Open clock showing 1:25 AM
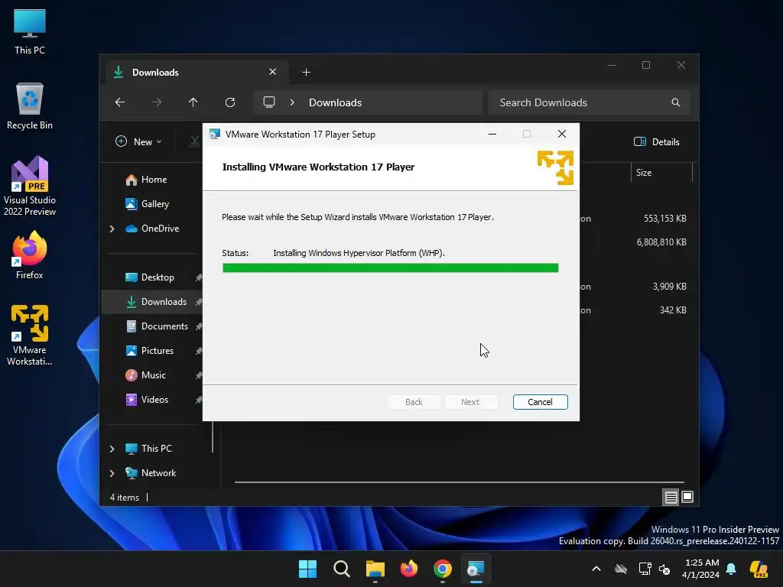 pyautogui.click(x=702, y=569)
